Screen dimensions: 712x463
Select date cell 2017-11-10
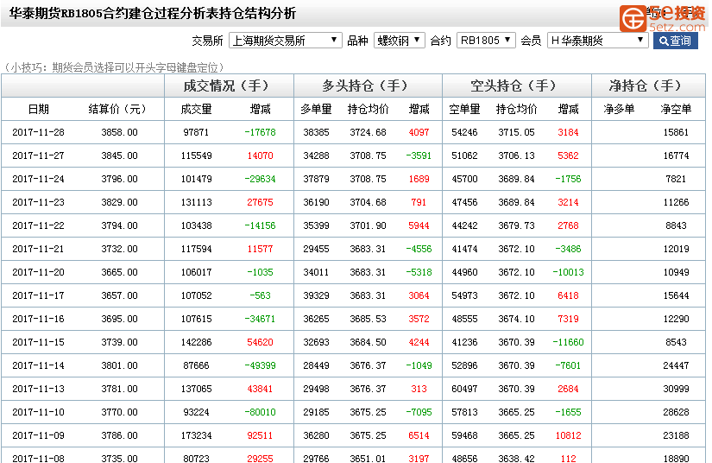pyautogui.click(x=39, y=412)
